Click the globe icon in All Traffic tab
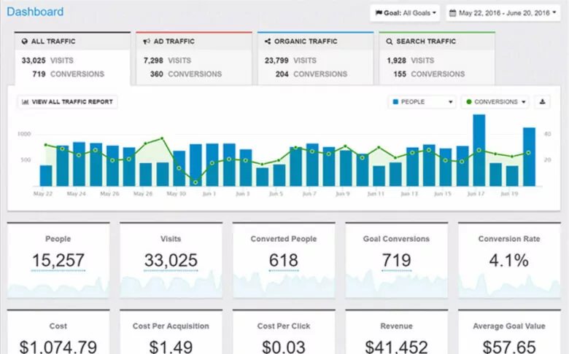 [25, 42]
